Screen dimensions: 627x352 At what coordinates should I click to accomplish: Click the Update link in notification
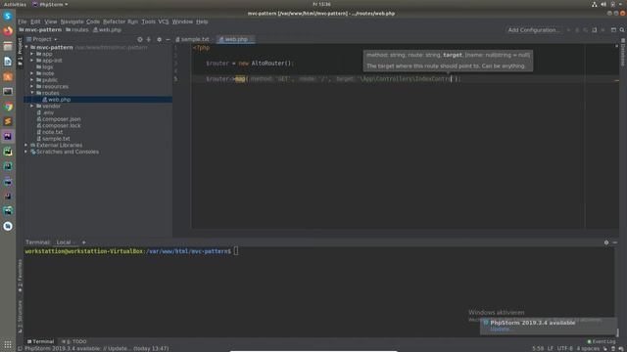click(500, 330)
